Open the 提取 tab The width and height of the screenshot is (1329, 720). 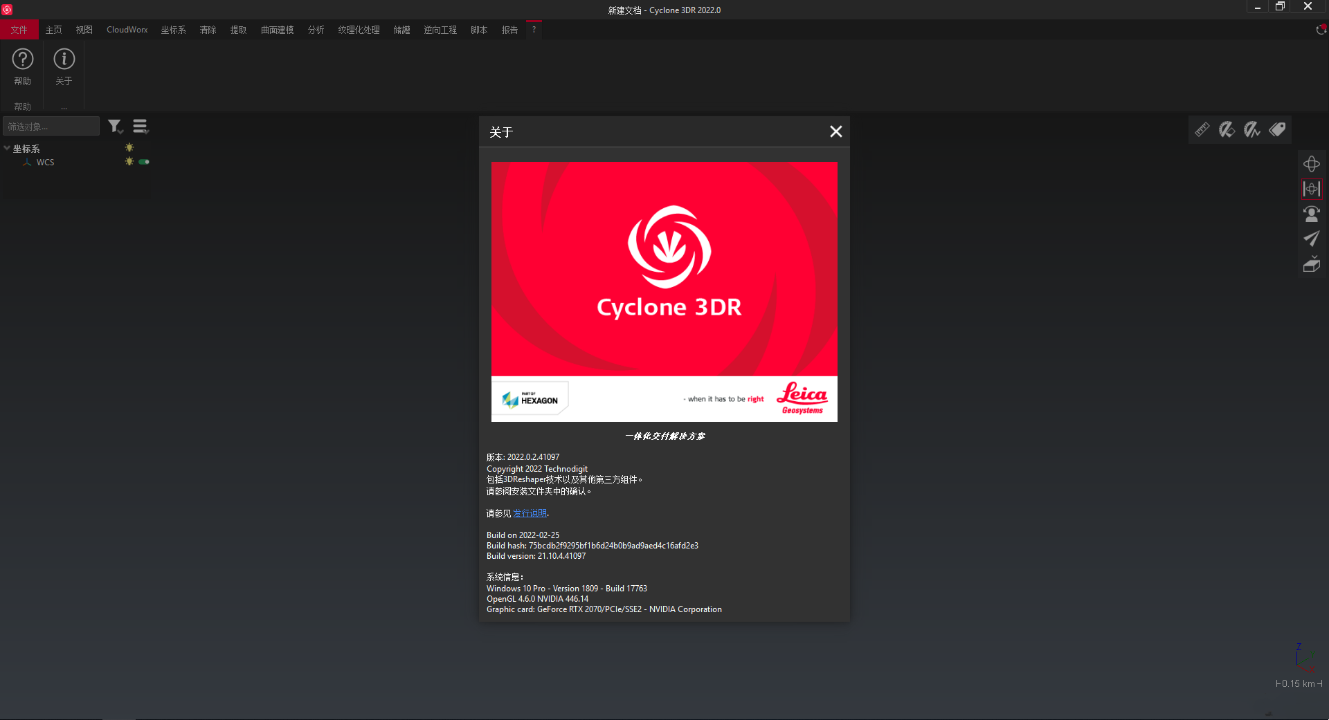click(x=239, y=30)
